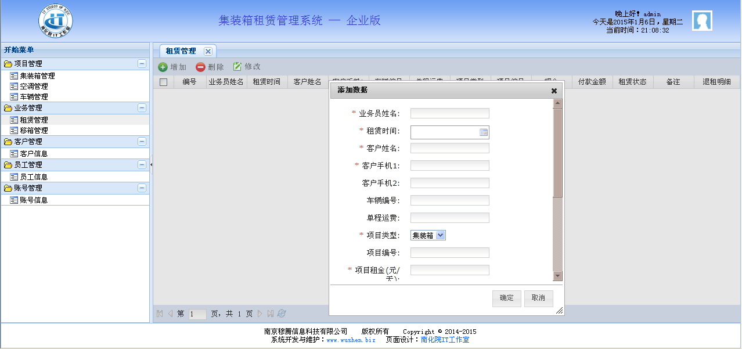Click the 修改 edit pencil icon
This screenshot has width=742, height=349.
[237, 67]
